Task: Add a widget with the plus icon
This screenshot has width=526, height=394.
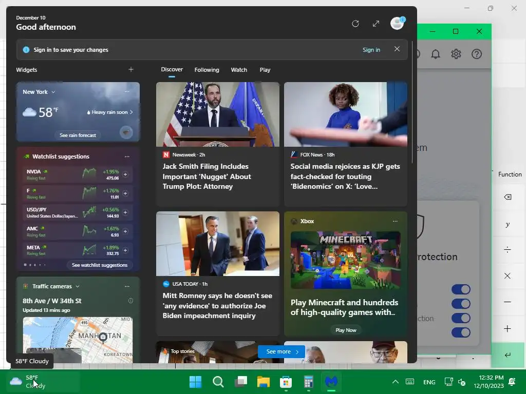Action: point(131,69)
